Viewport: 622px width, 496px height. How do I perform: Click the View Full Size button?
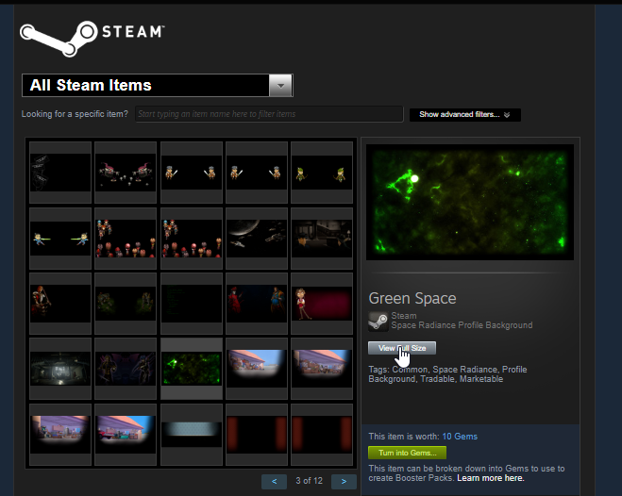click(x=402, y=348)
